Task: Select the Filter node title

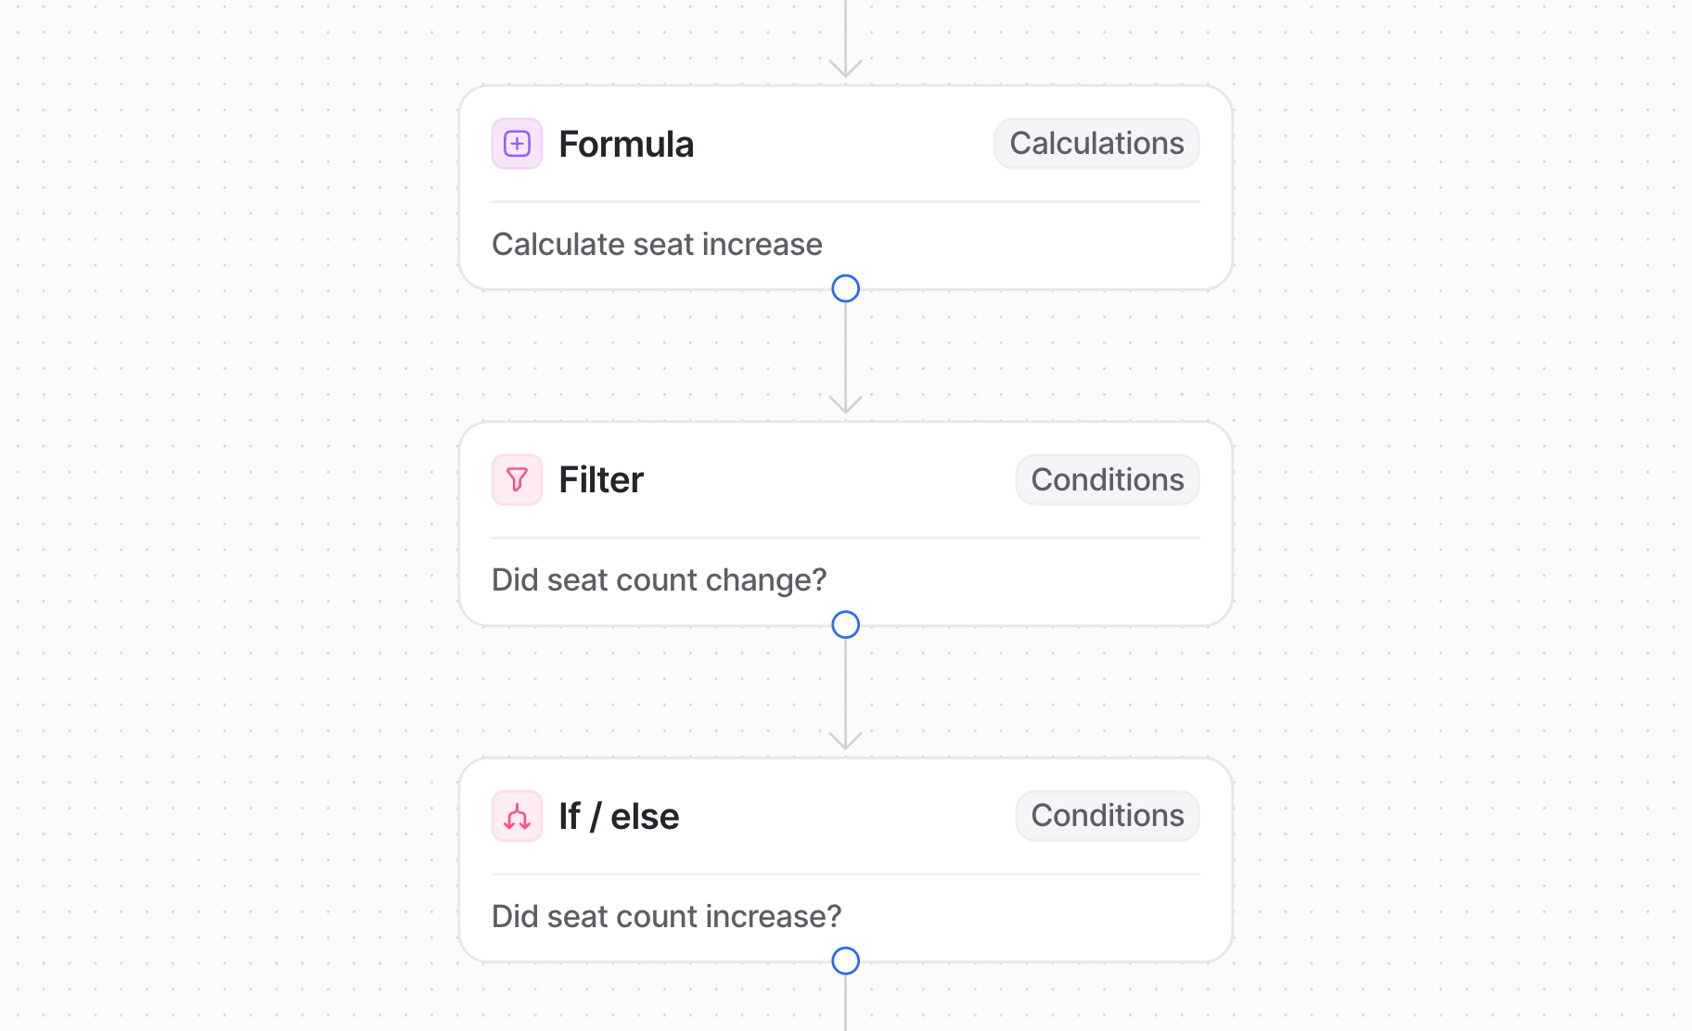Action: 601,480
